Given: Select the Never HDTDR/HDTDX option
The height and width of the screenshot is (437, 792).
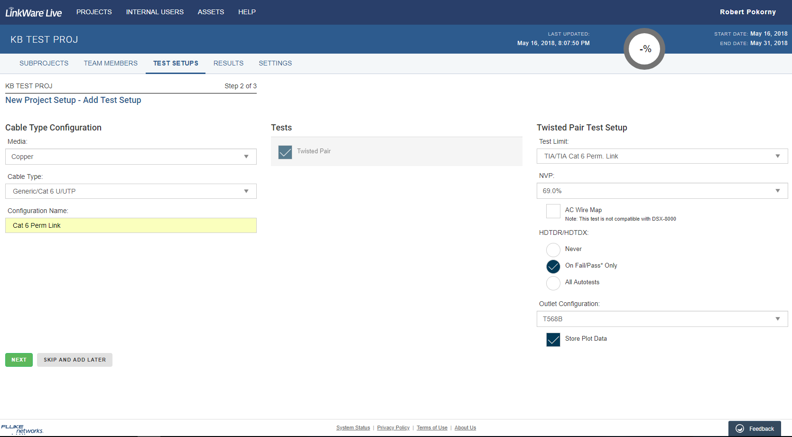Looking at the screenshot, I should coord(553,250).
